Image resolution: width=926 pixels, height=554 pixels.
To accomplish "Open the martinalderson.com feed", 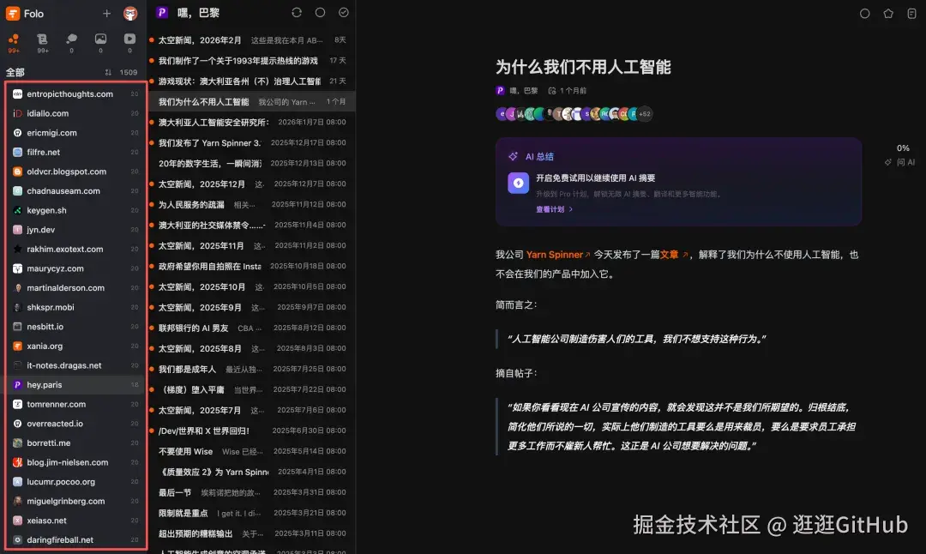I will coord(75,287).
